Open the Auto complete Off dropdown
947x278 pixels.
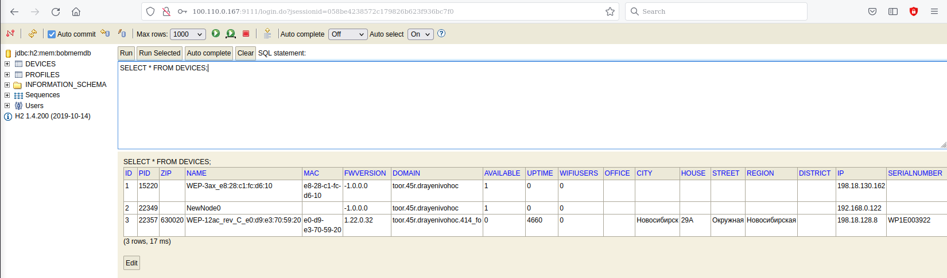[348, 34]
